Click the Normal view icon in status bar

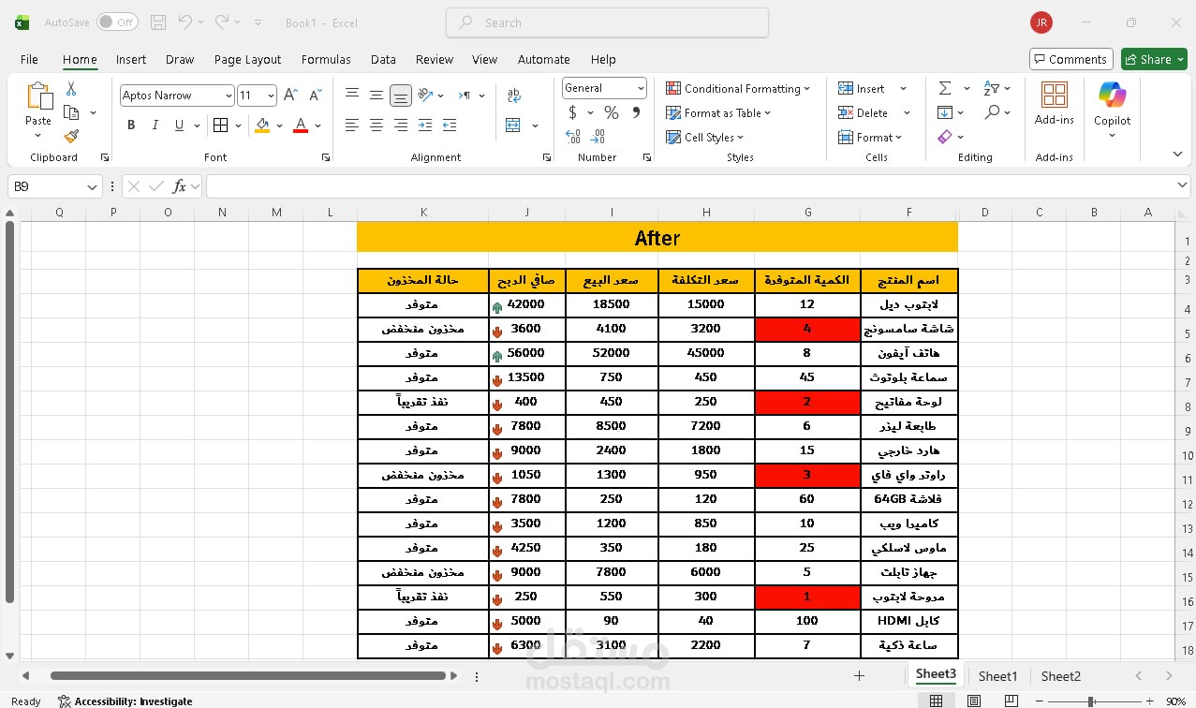(x=936, y=701)
